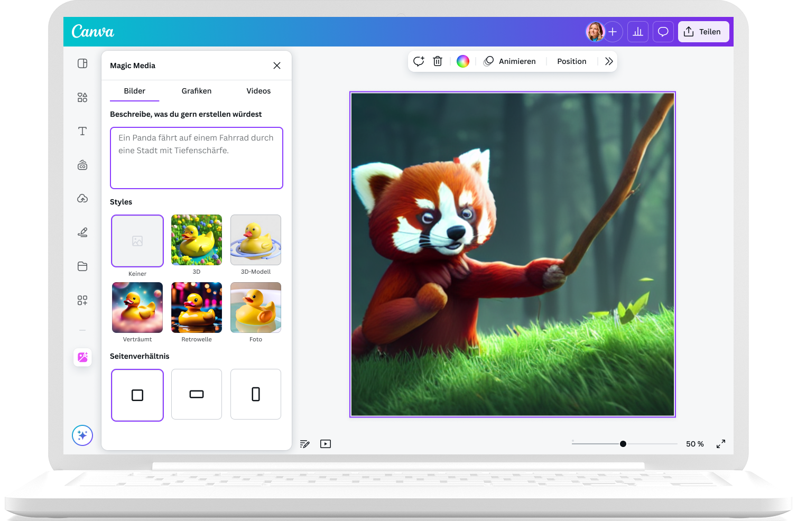Select the Keiner style option
The height and width of the screenshot is (521, 797).
[x=137, y=241]
